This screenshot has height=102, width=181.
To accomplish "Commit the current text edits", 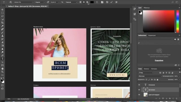I will coord(111,2).
